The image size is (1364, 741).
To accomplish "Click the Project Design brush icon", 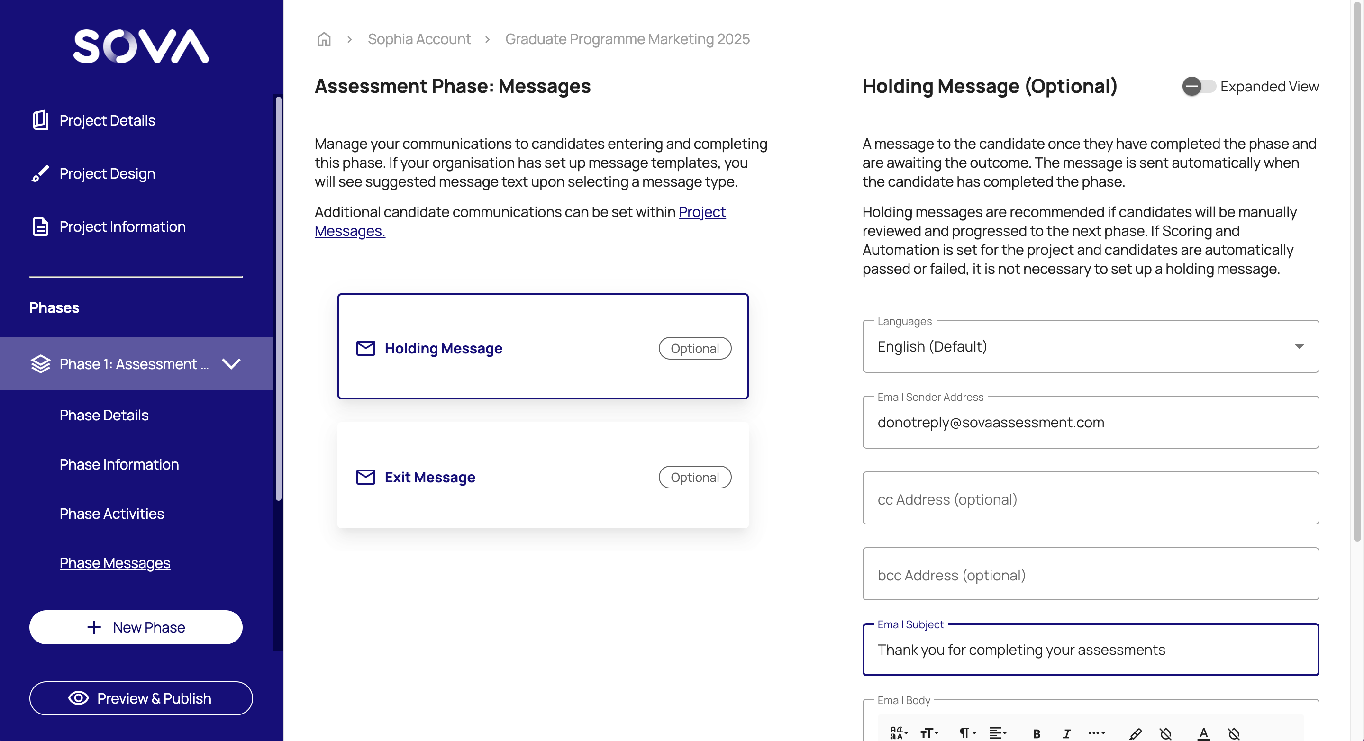I will 40,173.
